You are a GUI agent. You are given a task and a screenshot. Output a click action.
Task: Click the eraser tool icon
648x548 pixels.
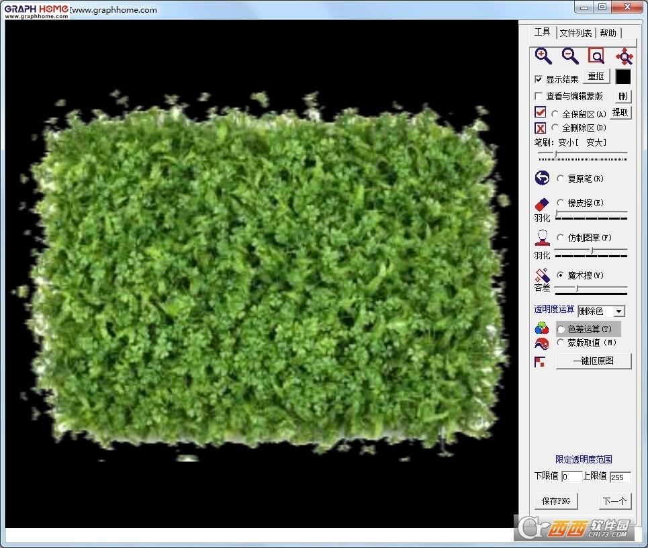(542, 203)
